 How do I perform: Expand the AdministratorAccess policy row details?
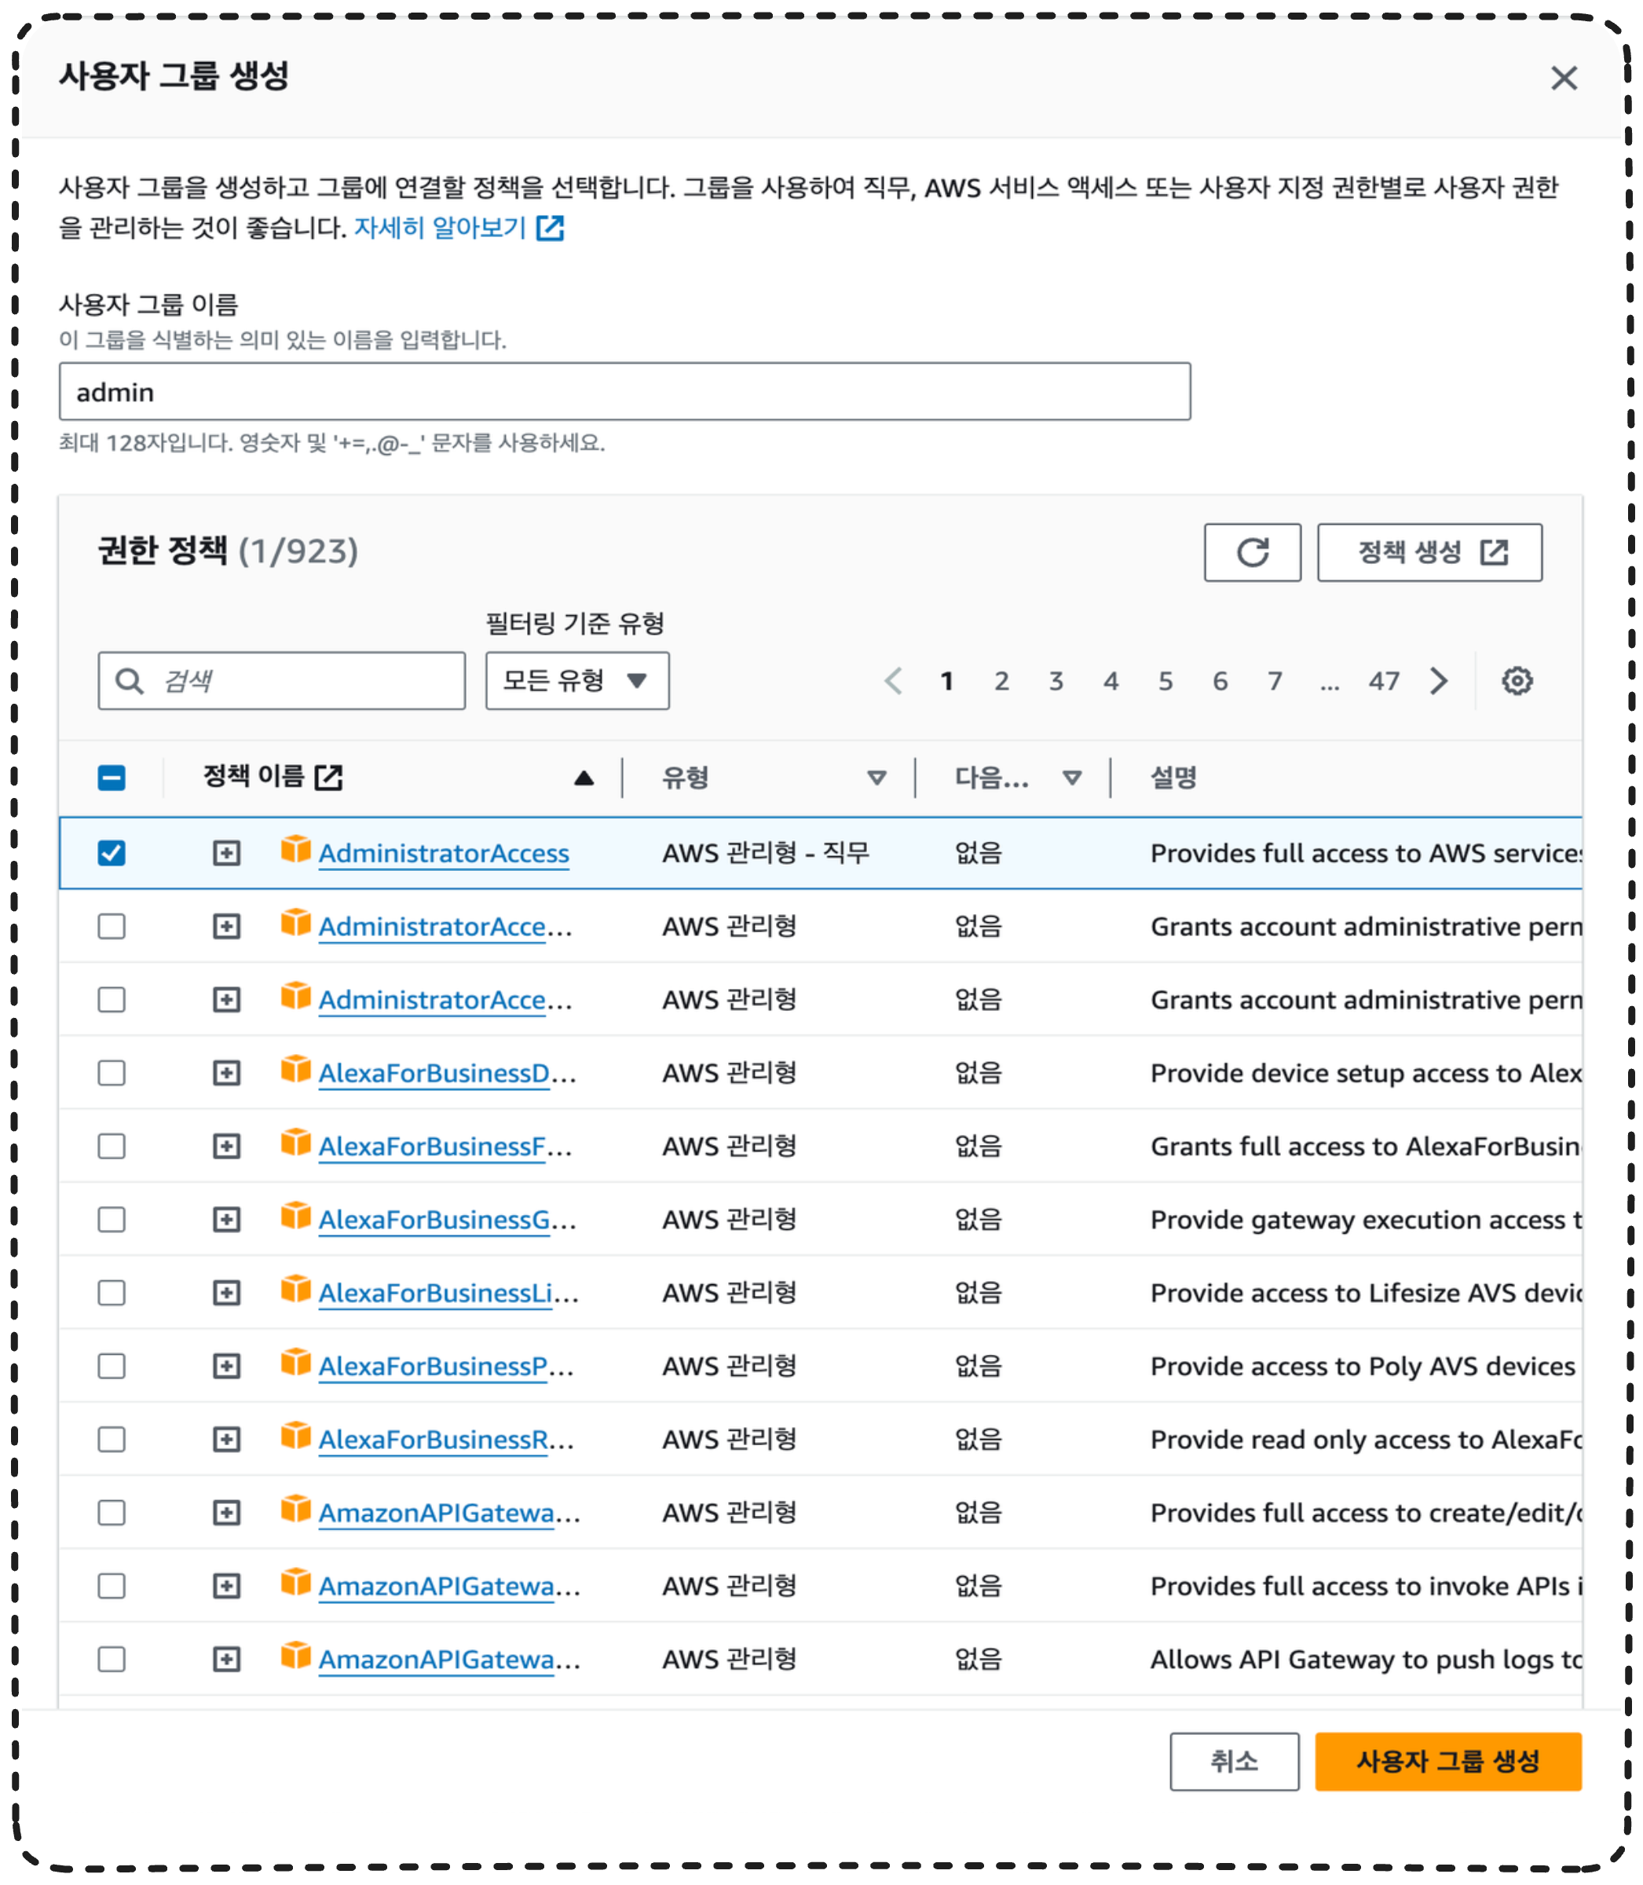coord(226,853)
